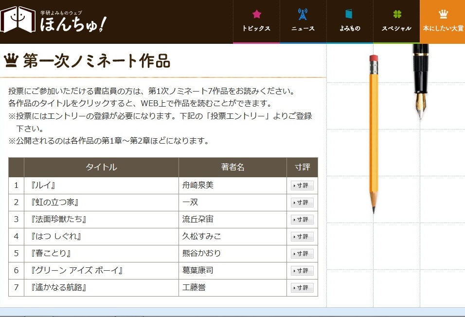
Task: Read 『法面珍獣たち』 by clicking its title
Action: [58, 220]
